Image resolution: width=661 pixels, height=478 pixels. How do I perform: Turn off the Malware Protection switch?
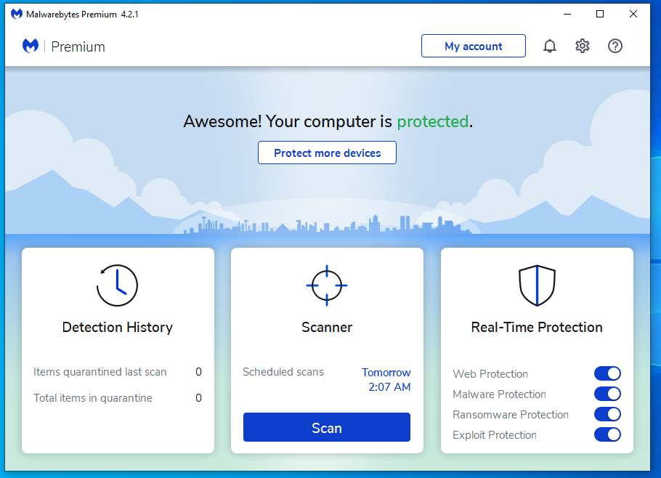607,394
